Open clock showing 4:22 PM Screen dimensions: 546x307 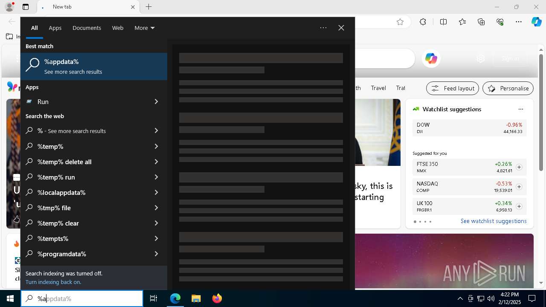click(509, 298)
